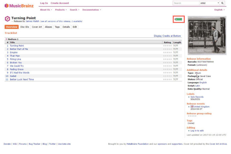The image size is (231, 154).
Task: Click the Donate footer link
Action: [7, 144]
